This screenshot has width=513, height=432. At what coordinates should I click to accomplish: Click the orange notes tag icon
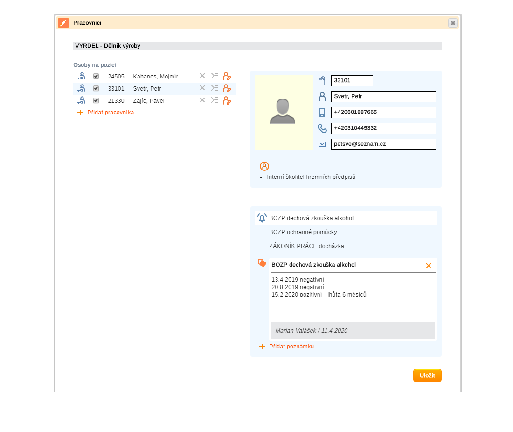coord(262,263)
